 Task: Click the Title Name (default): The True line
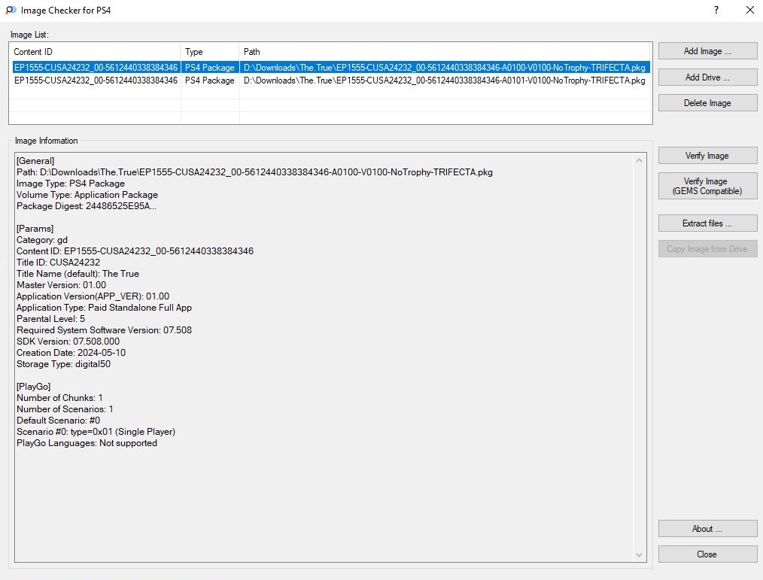click(x=78, y=274)
